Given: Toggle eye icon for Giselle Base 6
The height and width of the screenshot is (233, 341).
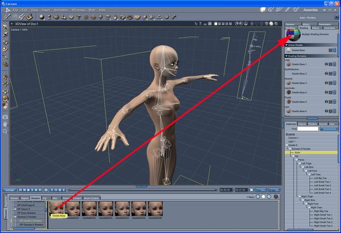Looking at the screenshot, I should 326,111.
